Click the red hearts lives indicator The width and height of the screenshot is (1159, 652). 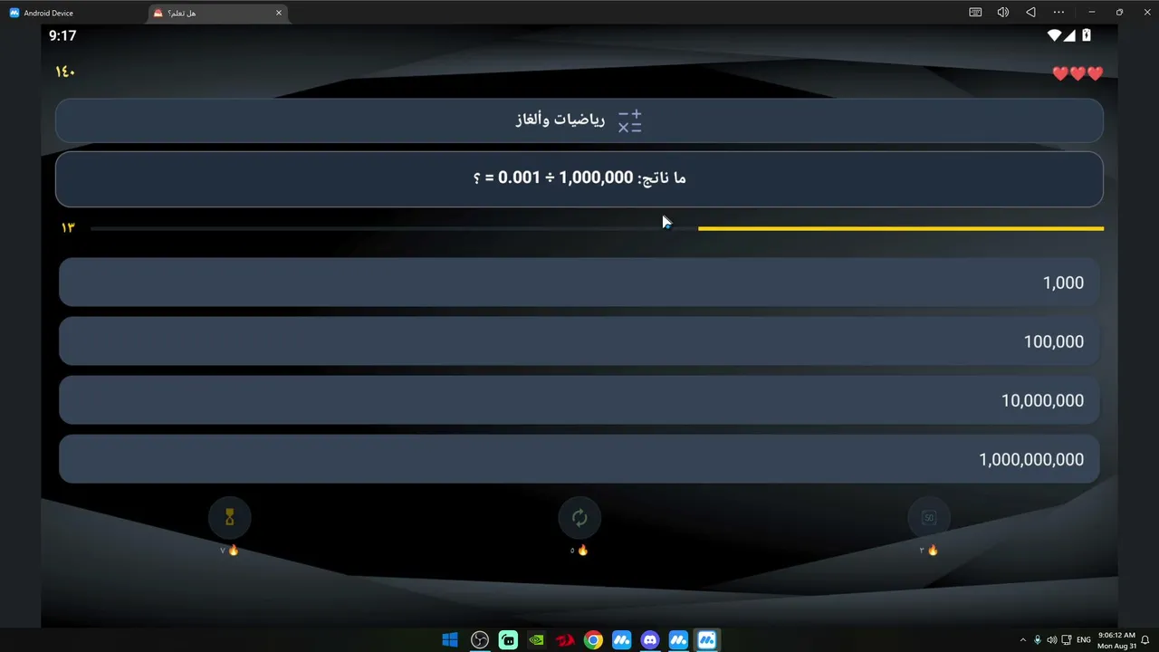[1078, 73]
